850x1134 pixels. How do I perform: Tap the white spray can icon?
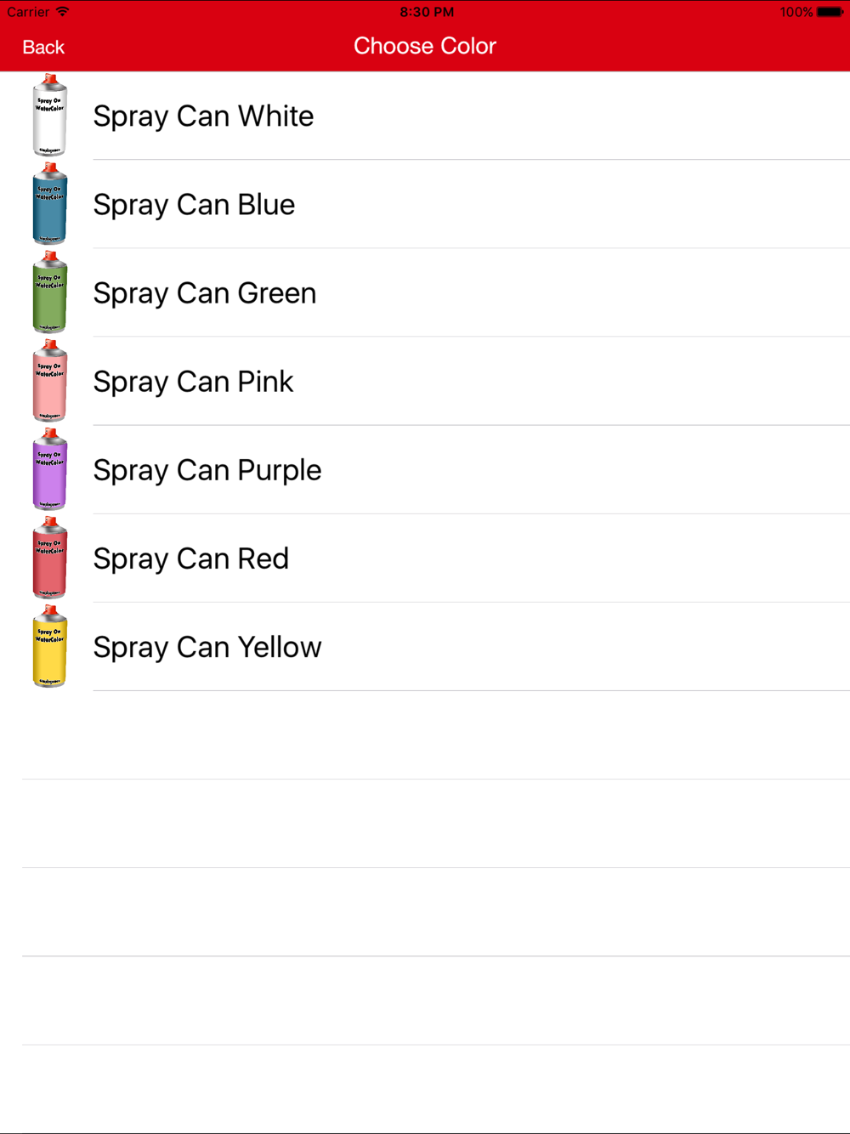coord(49,116)
